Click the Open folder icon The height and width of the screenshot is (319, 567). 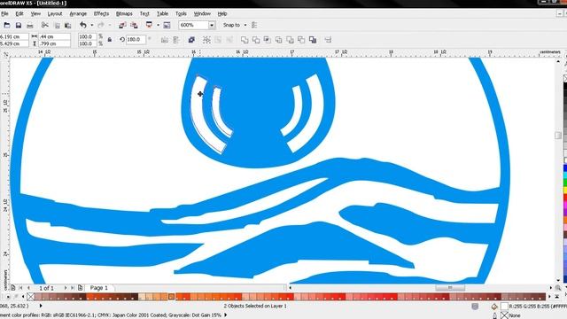[7, 26]
